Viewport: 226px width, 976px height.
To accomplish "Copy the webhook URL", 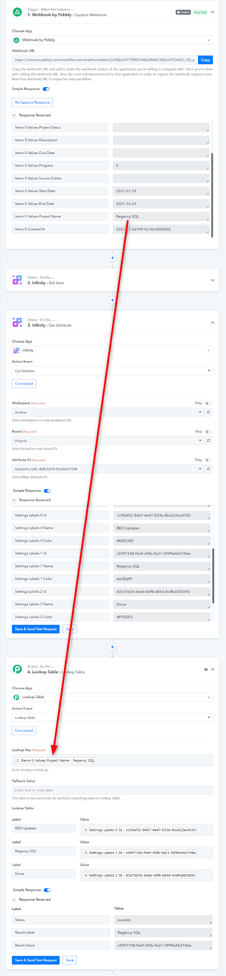I will coord(205,60).
